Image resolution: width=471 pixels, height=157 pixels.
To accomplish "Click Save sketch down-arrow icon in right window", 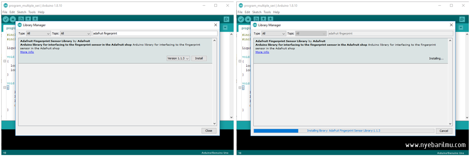I will point(271,19).
